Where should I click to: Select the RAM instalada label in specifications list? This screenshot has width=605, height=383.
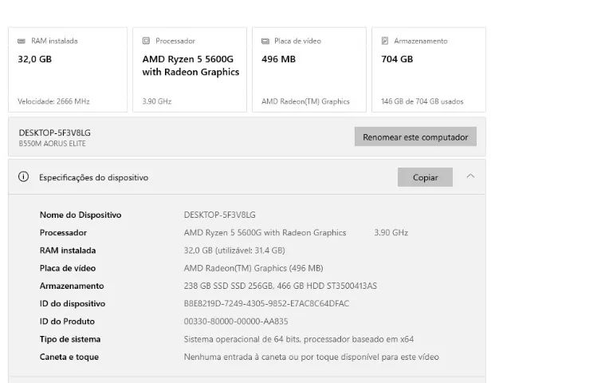[68, 251]
